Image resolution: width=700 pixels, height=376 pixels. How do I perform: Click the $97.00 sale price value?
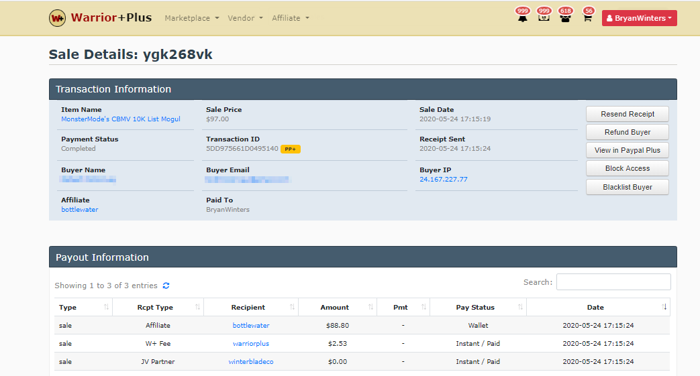pos(217,119)
